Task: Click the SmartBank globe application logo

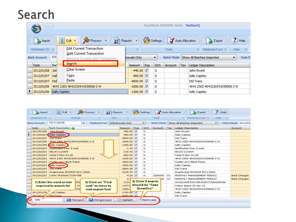Action: (x=36, y=29)
